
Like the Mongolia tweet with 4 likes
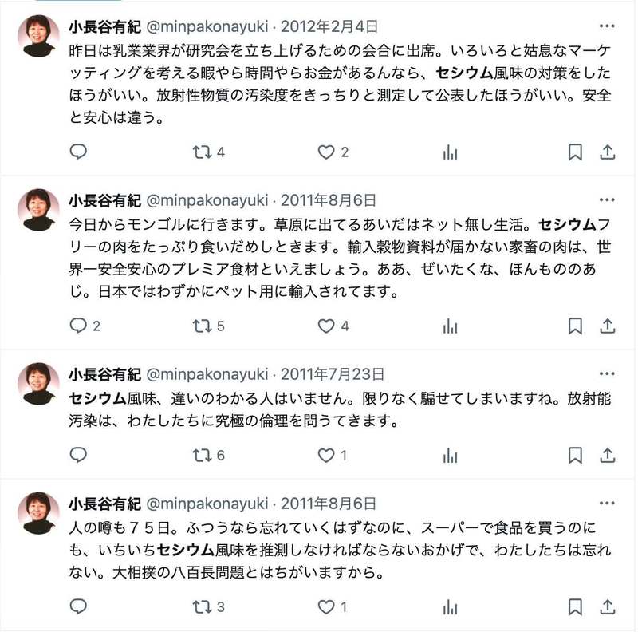click(x=326, y=326)
